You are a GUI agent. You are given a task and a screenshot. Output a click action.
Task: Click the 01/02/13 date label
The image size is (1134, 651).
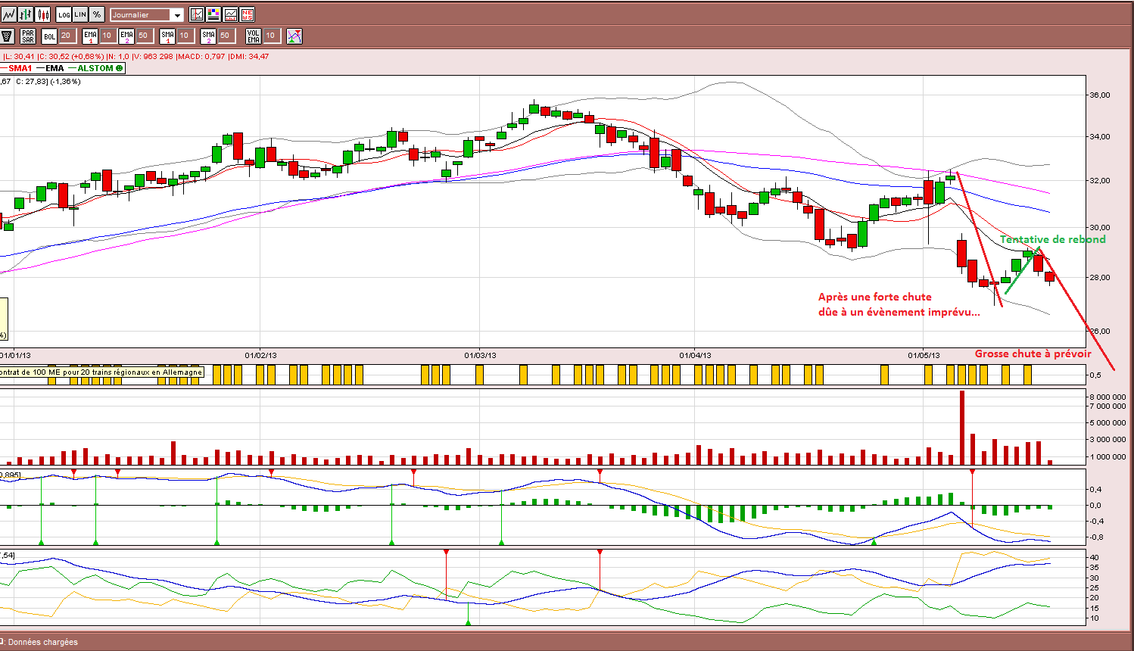[260, 355]
